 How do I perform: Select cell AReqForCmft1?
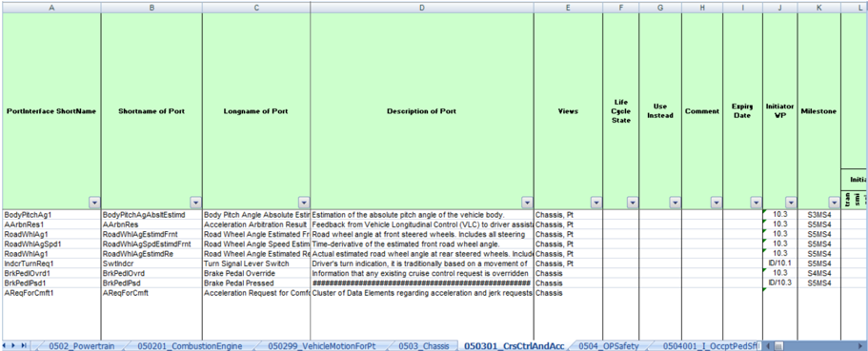tap(51, 294)
